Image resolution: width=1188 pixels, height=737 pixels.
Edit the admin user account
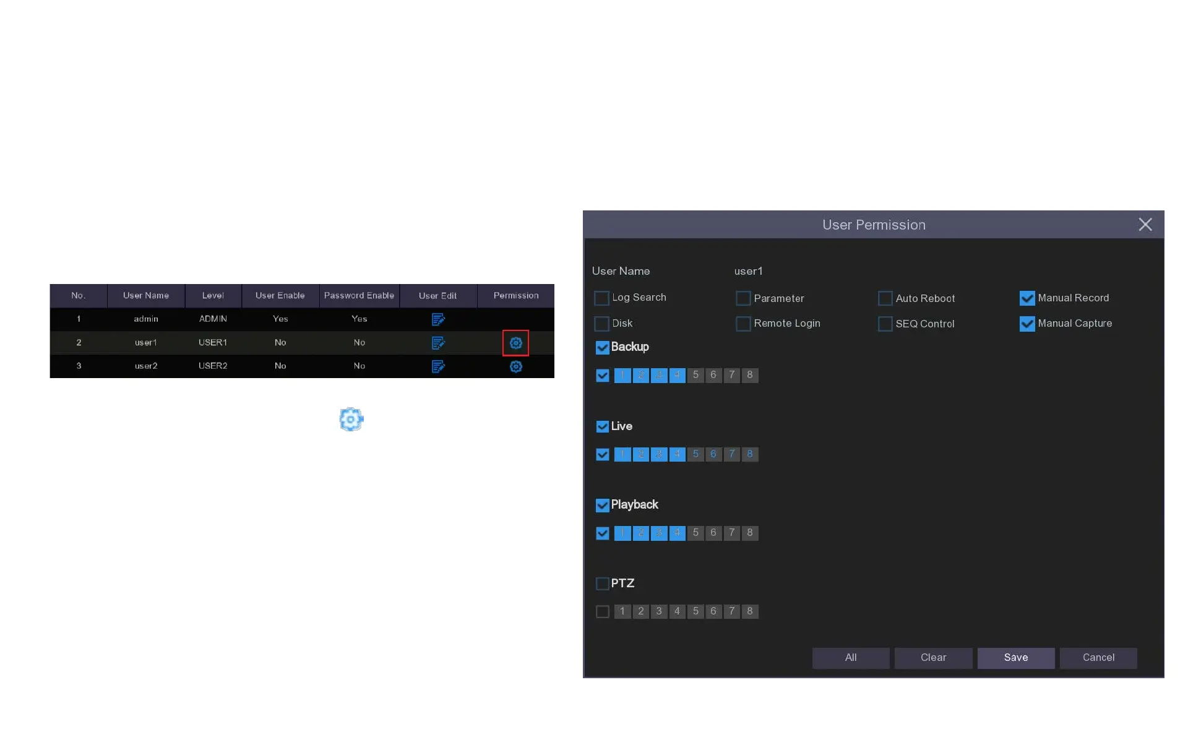[x=437, y=319]
